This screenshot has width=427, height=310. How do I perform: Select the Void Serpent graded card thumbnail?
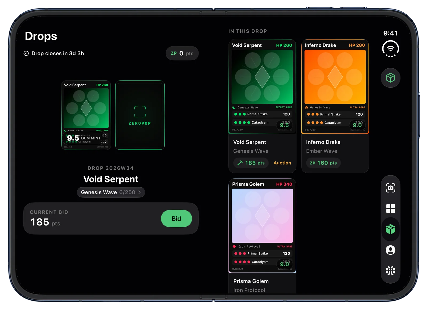click(86, 115)
